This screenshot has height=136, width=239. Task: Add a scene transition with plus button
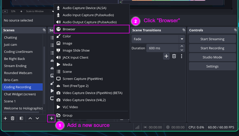[166, 56]
